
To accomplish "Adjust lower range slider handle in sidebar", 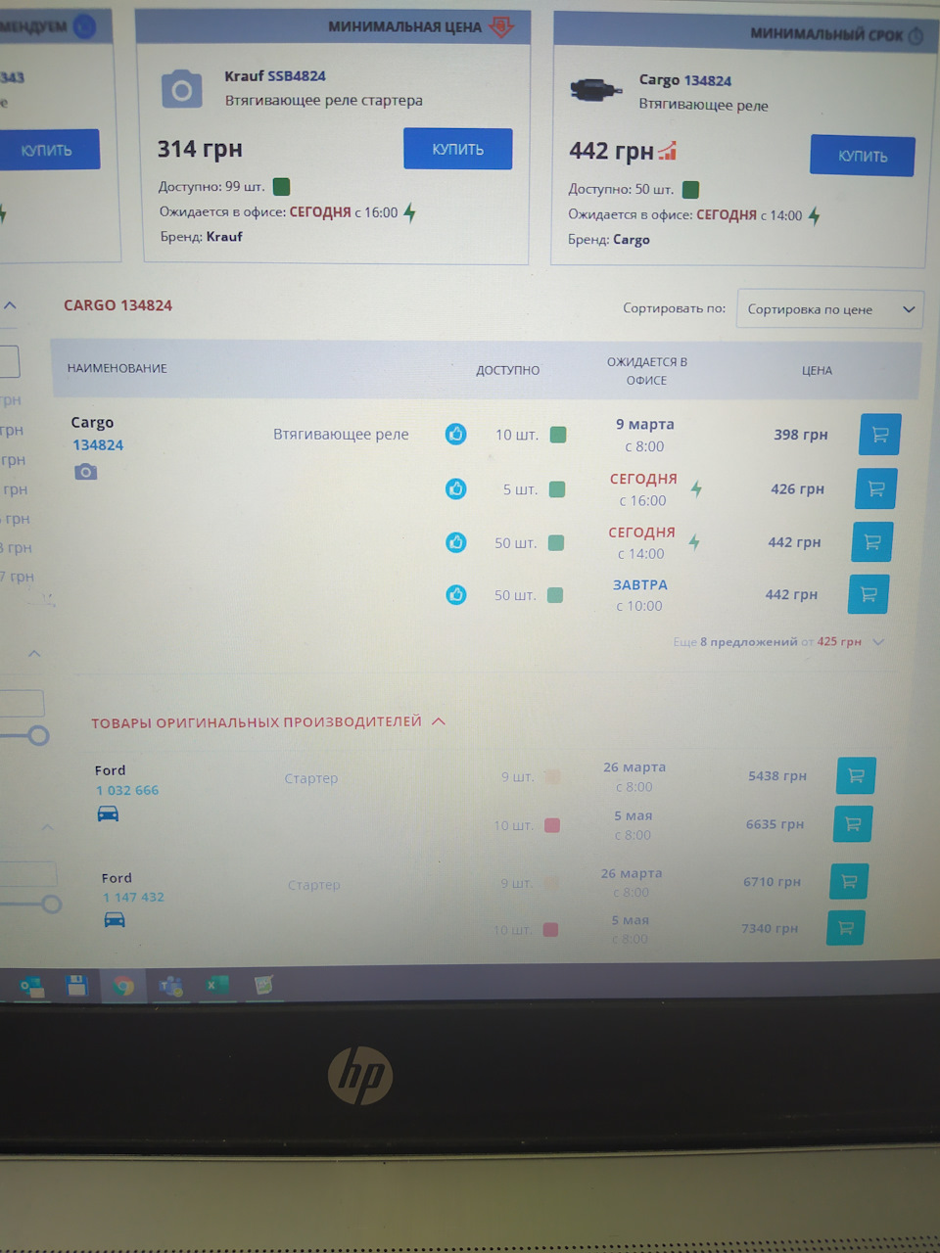I will (51, 904).
